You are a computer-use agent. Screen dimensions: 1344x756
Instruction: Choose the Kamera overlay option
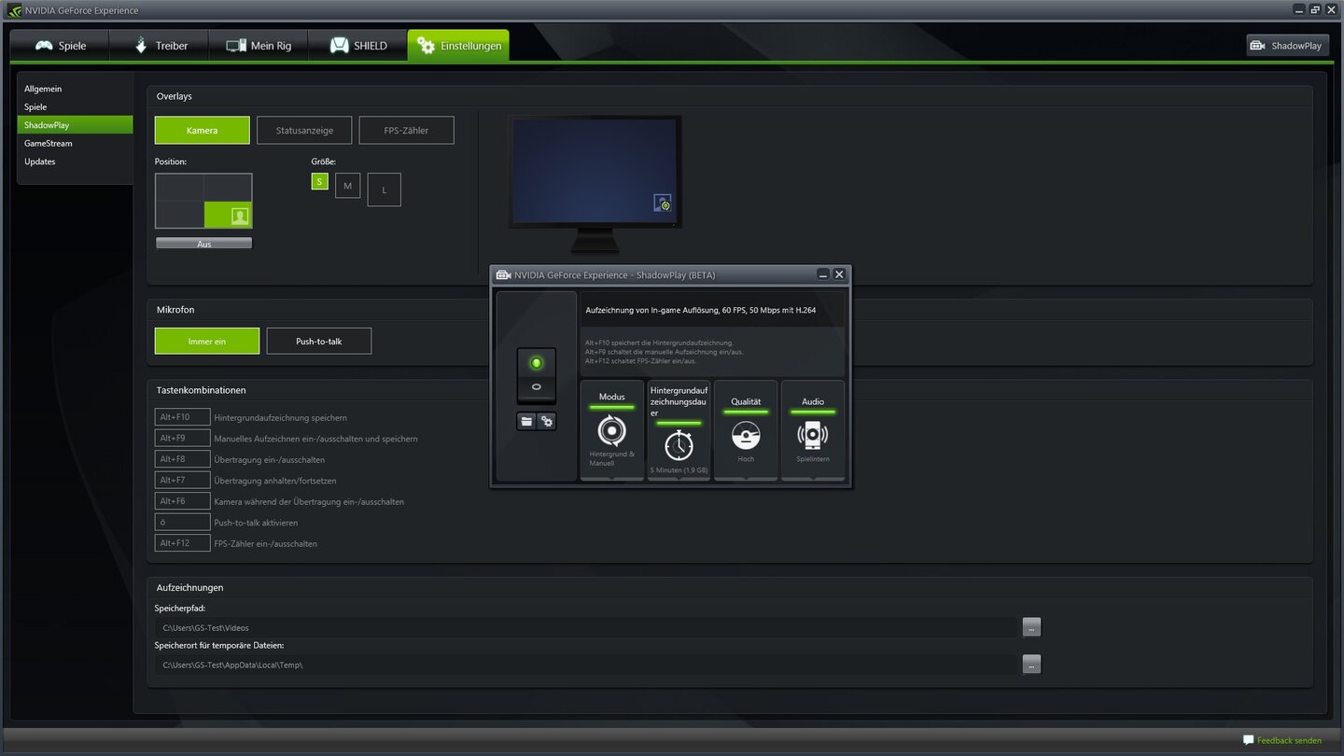point(203,131)
